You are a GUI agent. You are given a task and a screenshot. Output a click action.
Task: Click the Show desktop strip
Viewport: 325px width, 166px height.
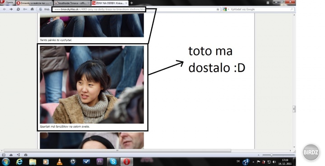point(294,161)
